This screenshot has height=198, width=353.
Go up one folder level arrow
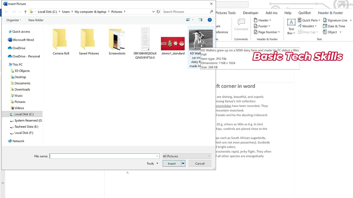coord(25,12)
